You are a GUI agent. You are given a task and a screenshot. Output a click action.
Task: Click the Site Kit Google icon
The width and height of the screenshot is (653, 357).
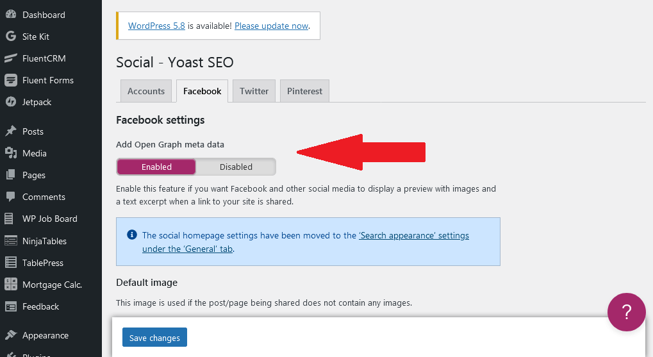click(x=10, y=37)
